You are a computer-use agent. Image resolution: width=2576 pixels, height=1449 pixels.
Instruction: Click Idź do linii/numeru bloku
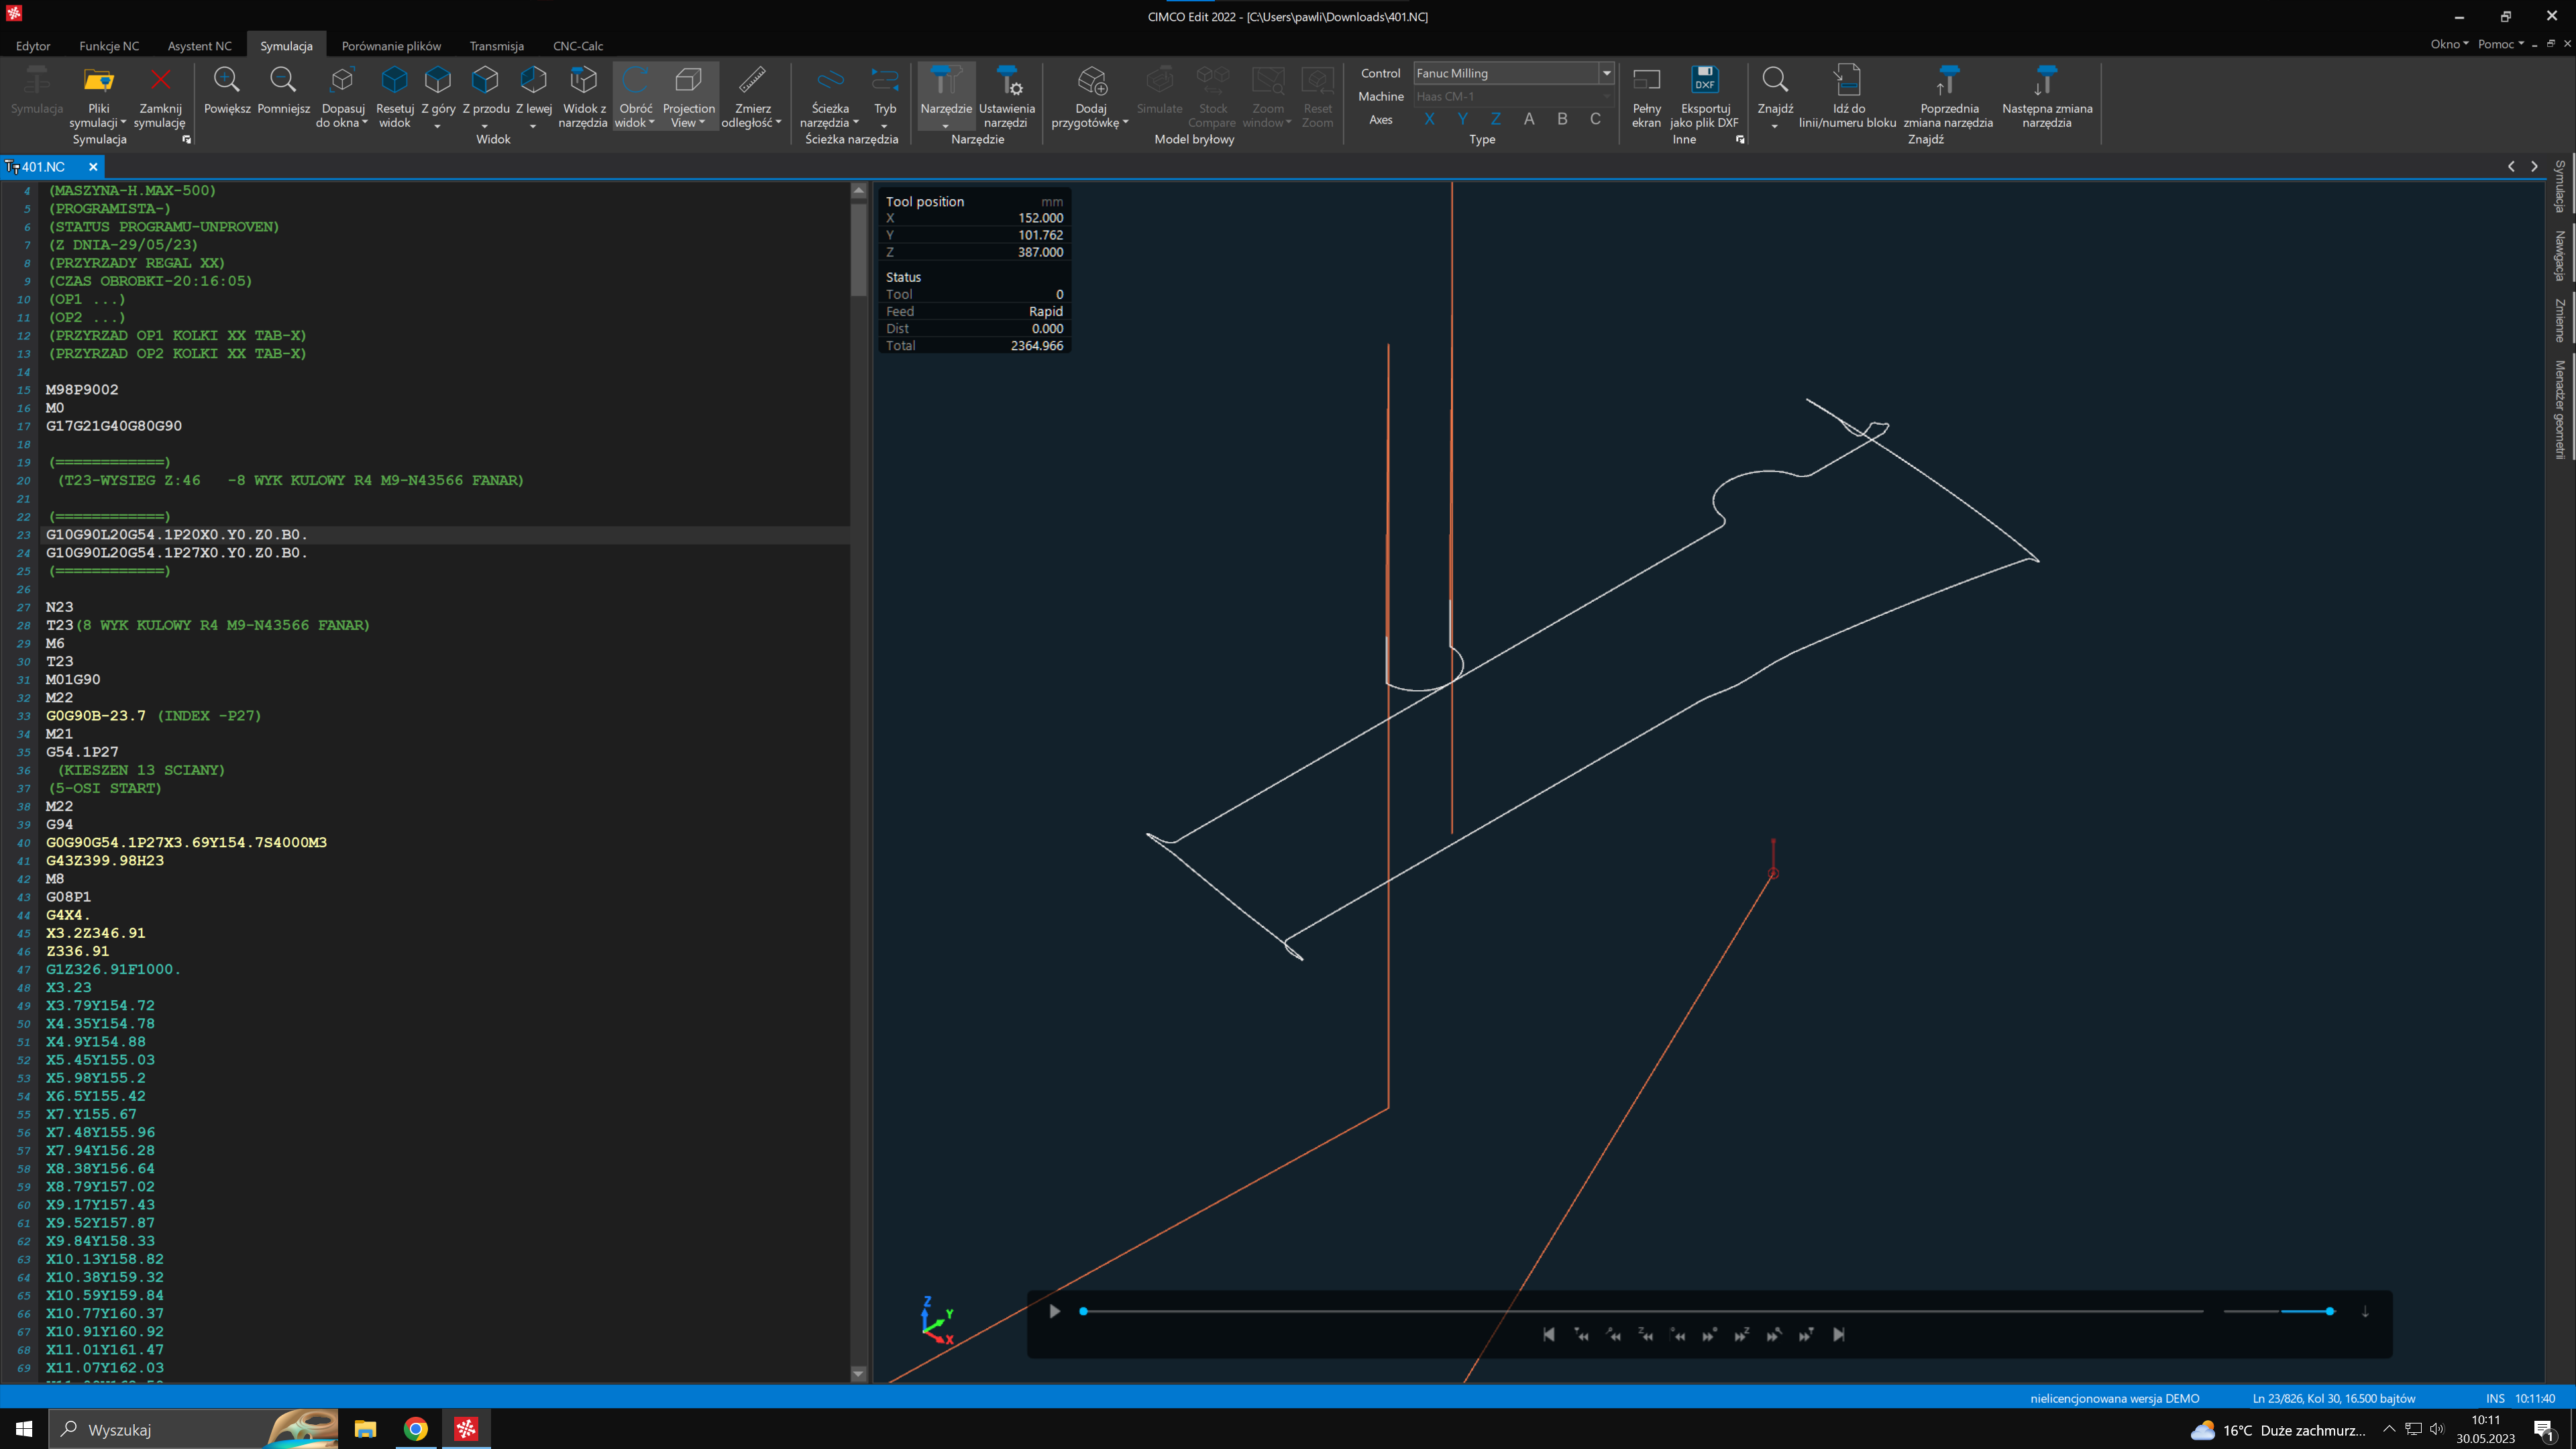tap(1847, 96)
